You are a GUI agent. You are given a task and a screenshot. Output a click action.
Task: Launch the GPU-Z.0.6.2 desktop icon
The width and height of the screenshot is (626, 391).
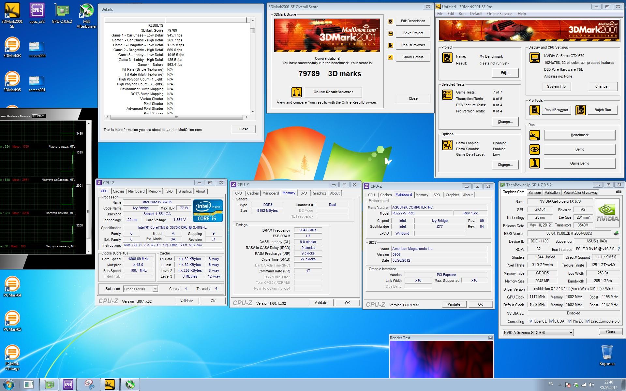point(62,13)
